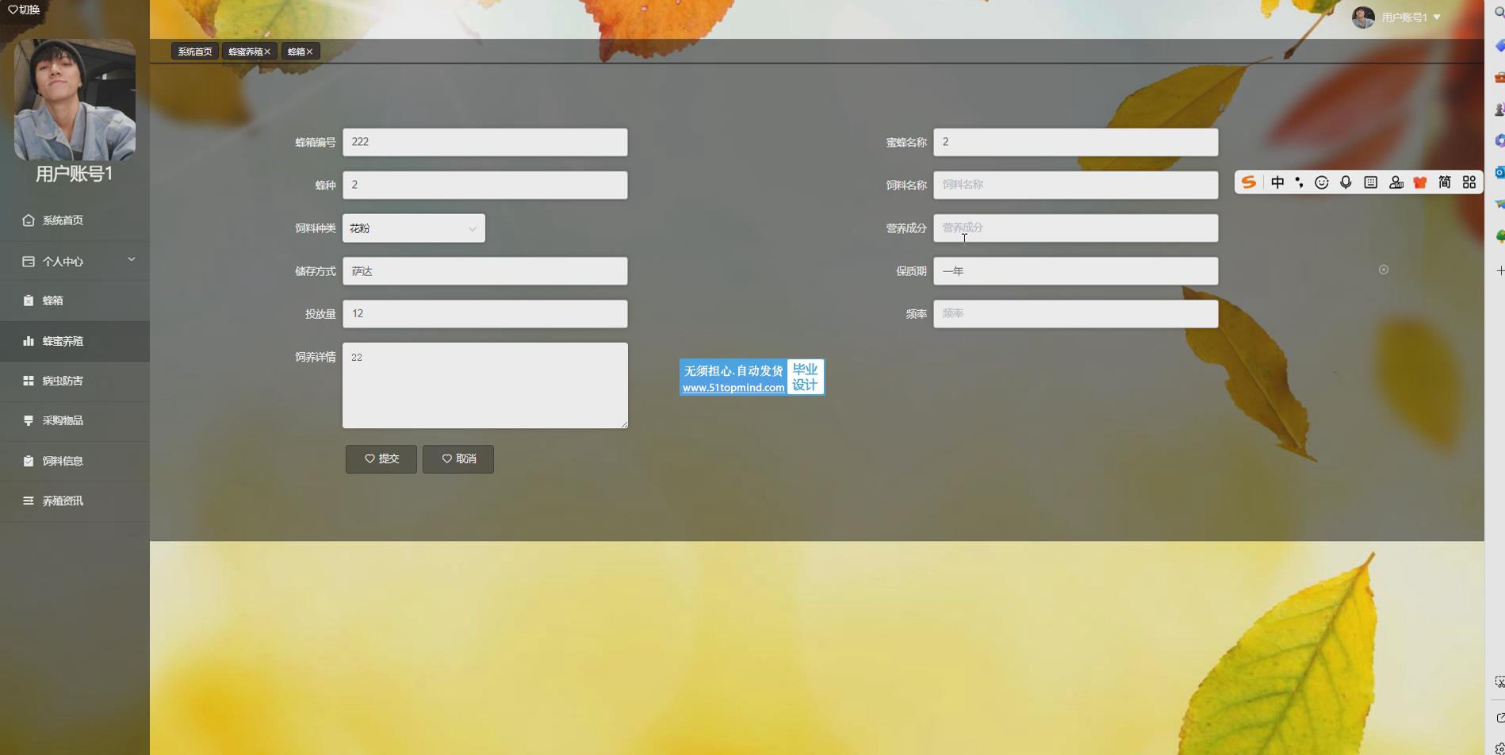Toggle Sogou punctuation mode
1505x755 pixels.
tap(1299, 182)
